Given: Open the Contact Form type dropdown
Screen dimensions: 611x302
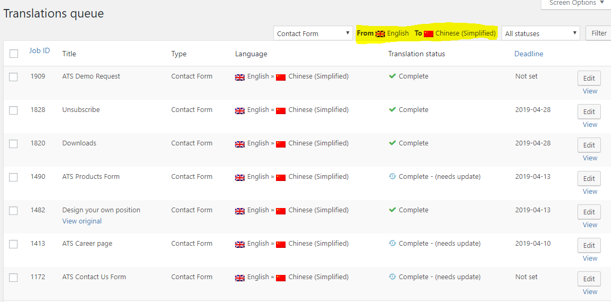Looking at the screenshot, I should (313, 33).
